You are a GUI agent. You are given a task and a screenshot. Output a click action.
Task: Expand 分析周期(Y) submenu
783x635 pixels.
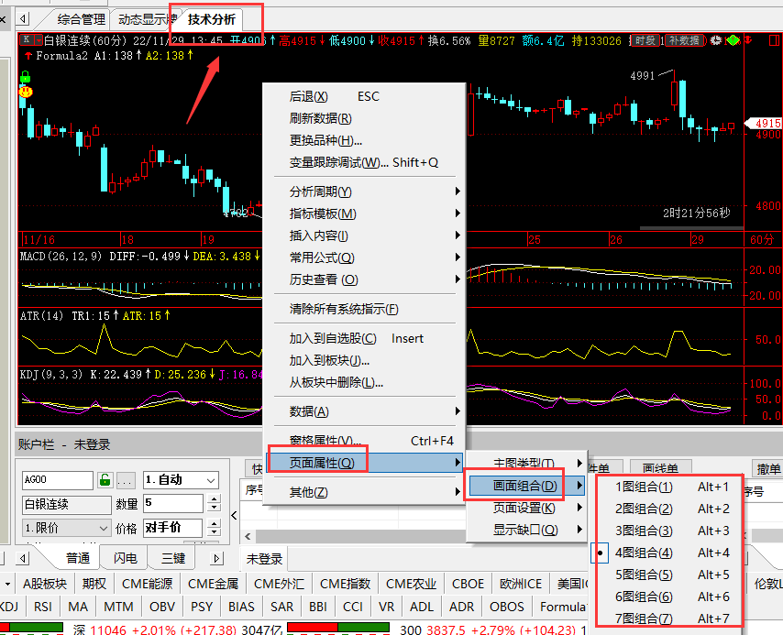pos(365,192)
